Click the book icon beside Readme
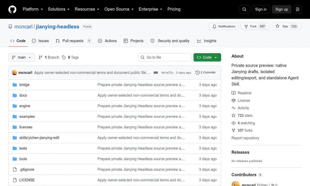 click(234, 93)
